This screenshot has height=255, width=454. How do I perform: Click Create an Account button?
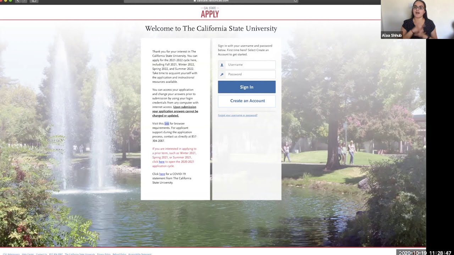click(x=247, y=101)
